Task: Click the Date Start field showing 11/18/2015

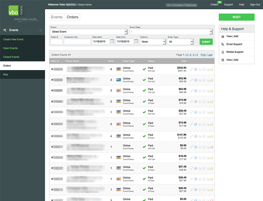Action: tap(101, 41)
